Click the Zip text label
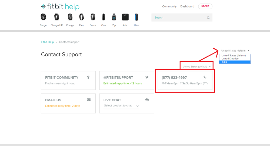This screenshot has width=270, height=146. [x=114, y=25]
